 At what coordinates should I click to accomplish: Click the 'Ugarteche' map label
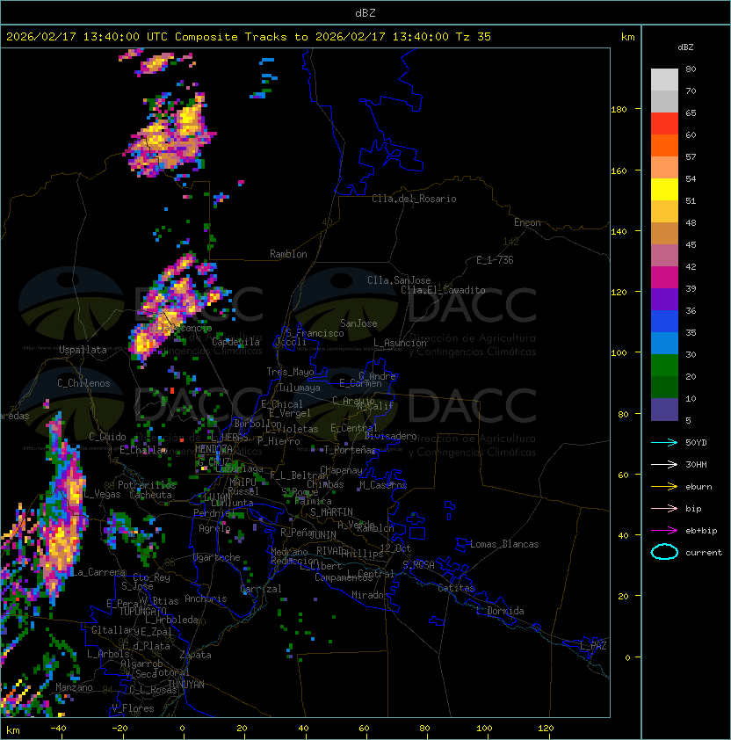pyautogui.click(x=217, y=557)
